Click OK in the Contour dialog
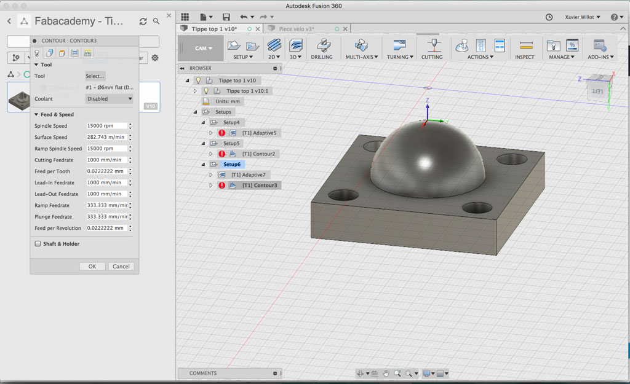Viewport: 630px width, 384px height. click(x=92, y=267)
